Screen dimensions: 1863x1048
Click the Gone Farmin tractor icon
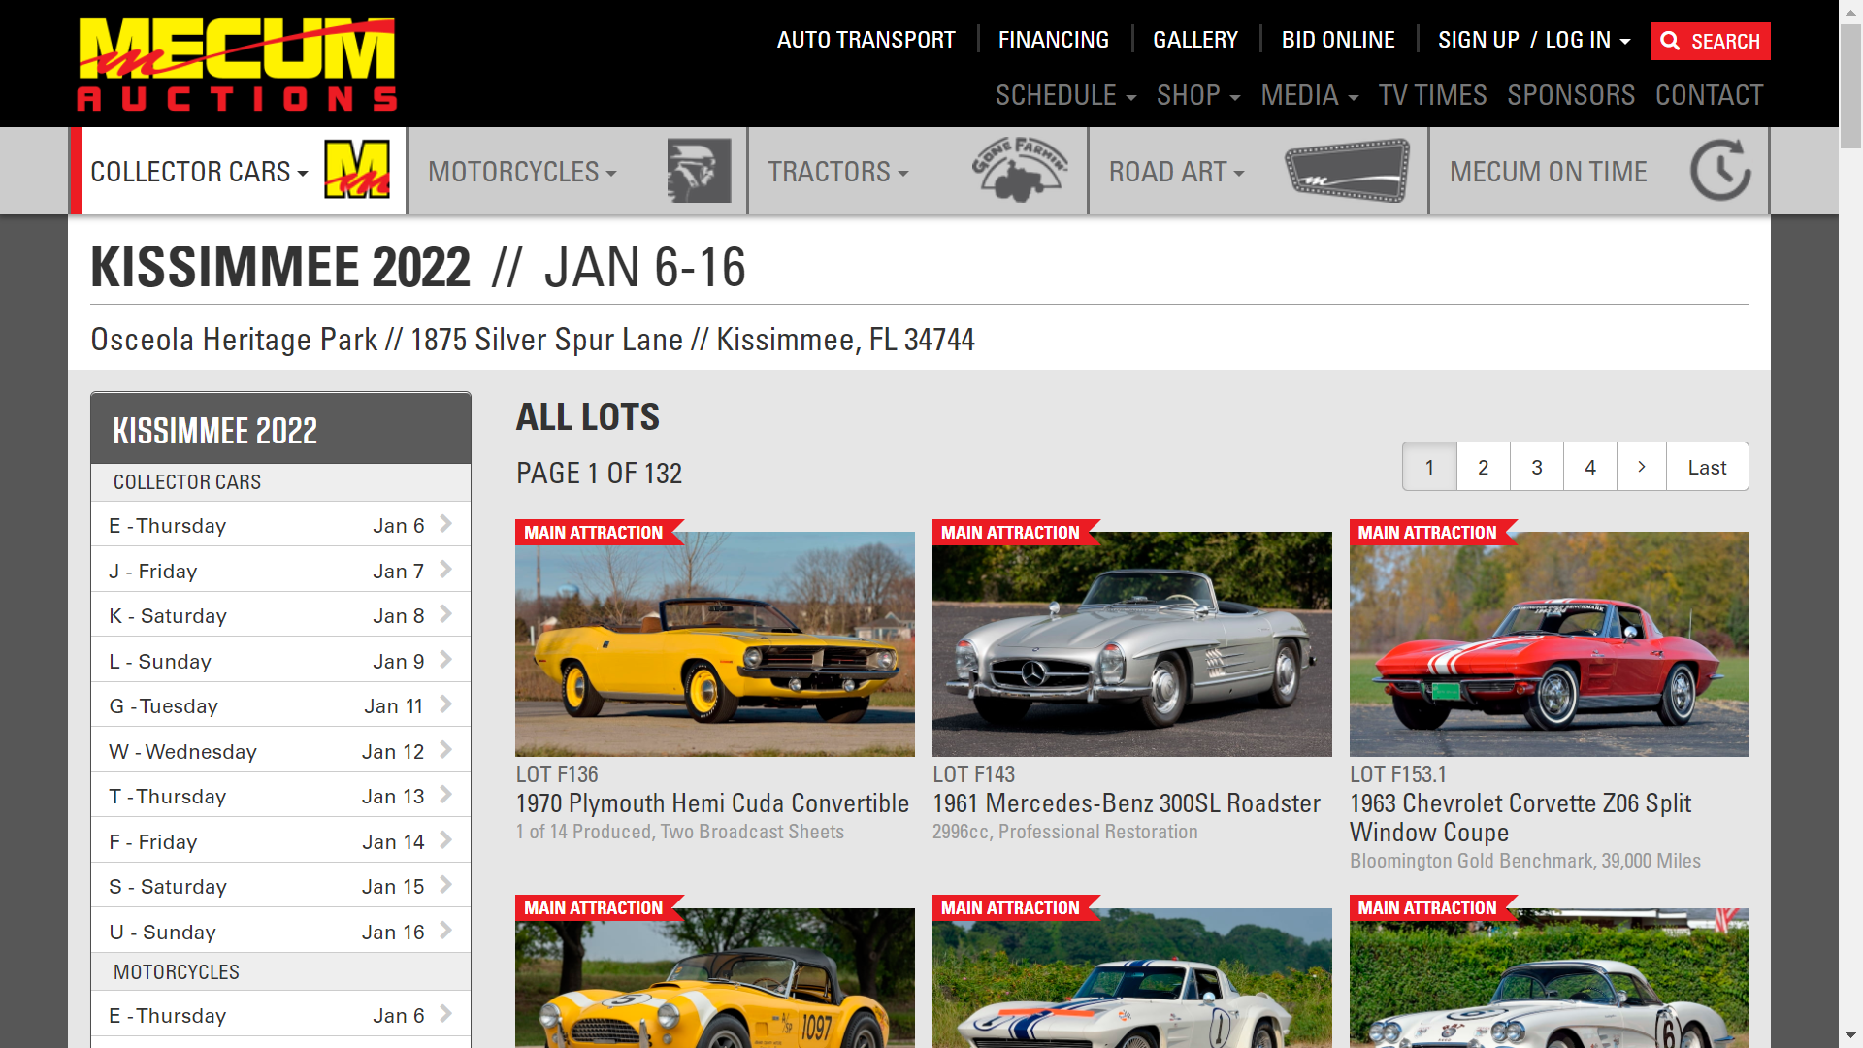[1020, 171]
